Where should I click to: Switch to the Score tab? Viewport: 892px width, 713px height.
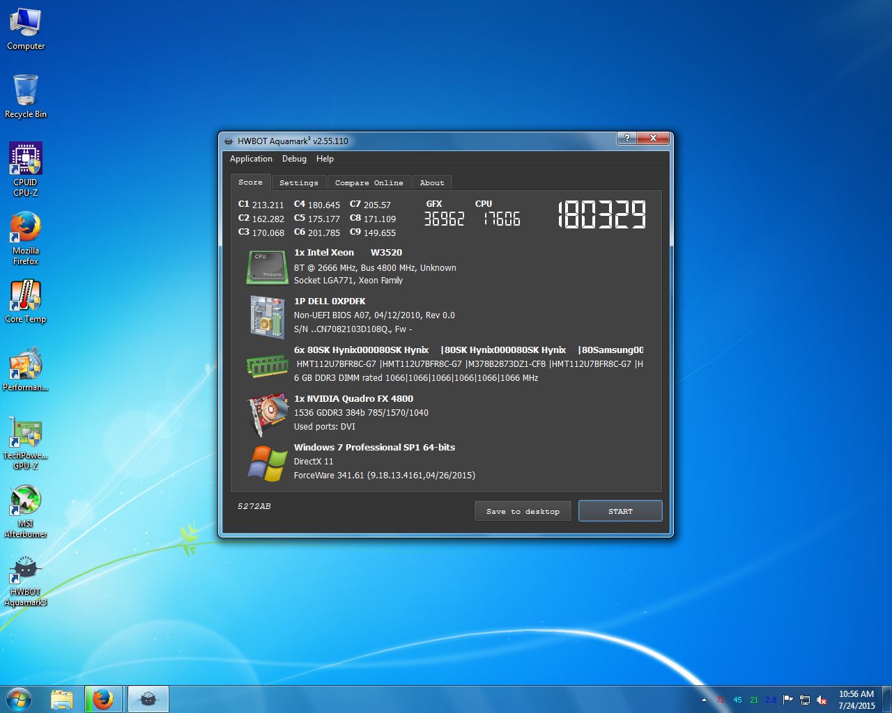(x=251, y=182)
